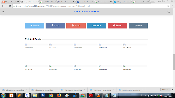Click the red Pinterest Share button
This screenshot has width=175, height=98.
117,26
